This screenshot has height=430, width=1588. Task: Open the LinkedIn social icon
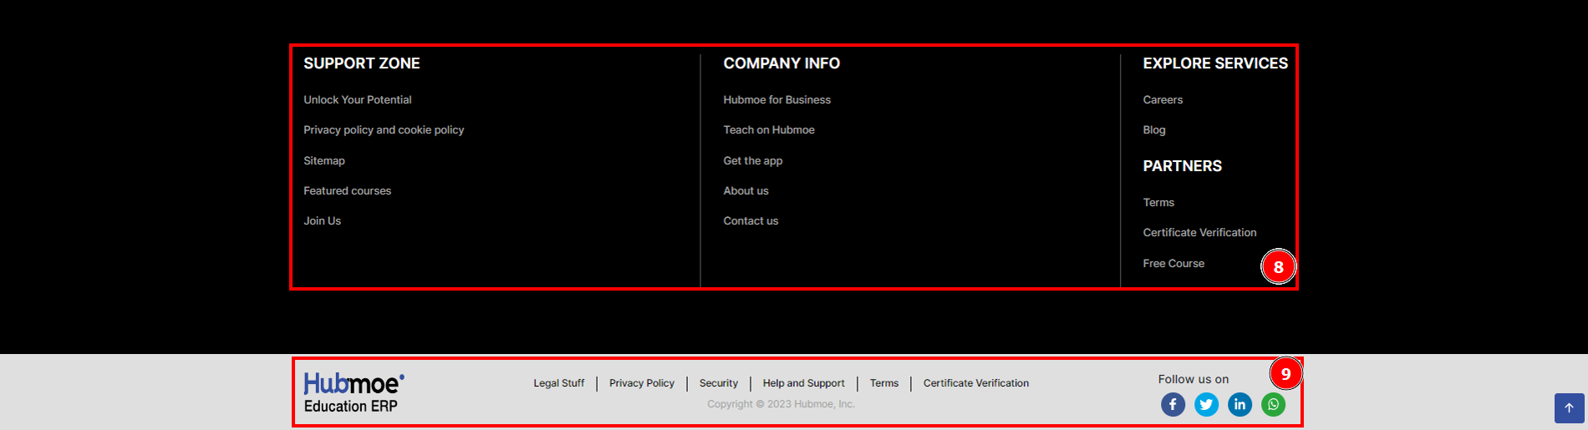(x=1239, y=405)
